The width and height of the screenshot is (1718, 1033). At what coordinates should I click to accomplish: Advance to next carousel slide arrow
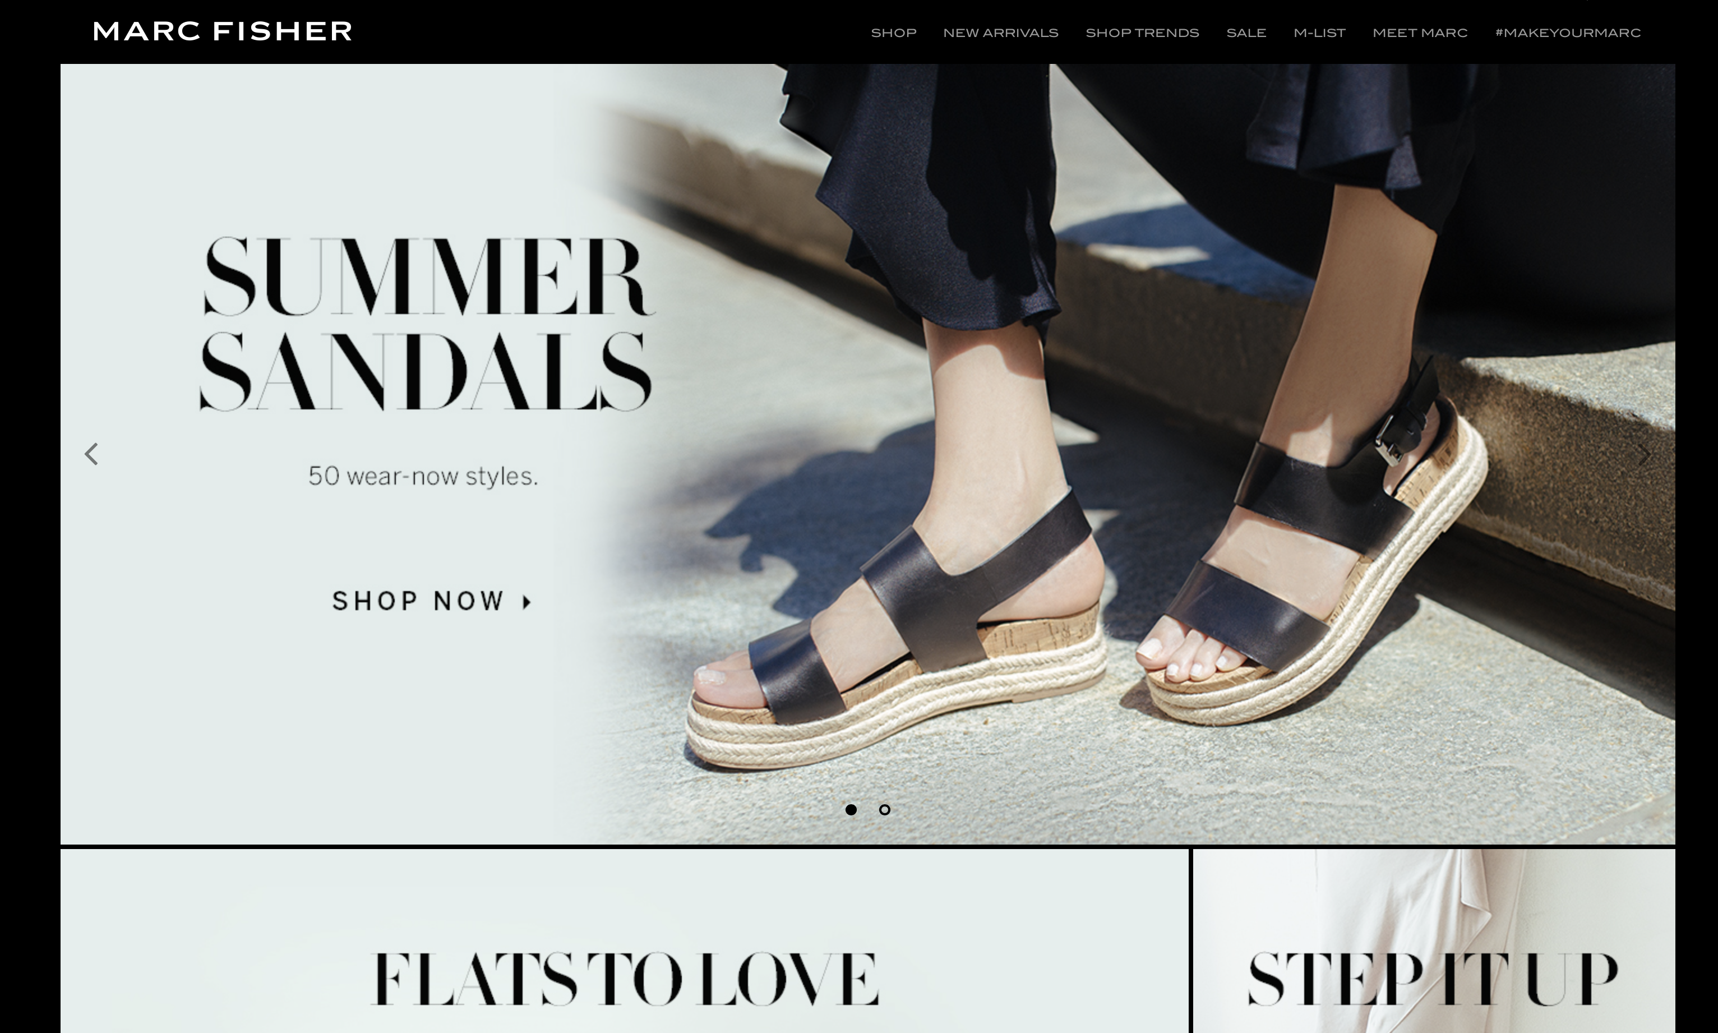click(1643, 455)
